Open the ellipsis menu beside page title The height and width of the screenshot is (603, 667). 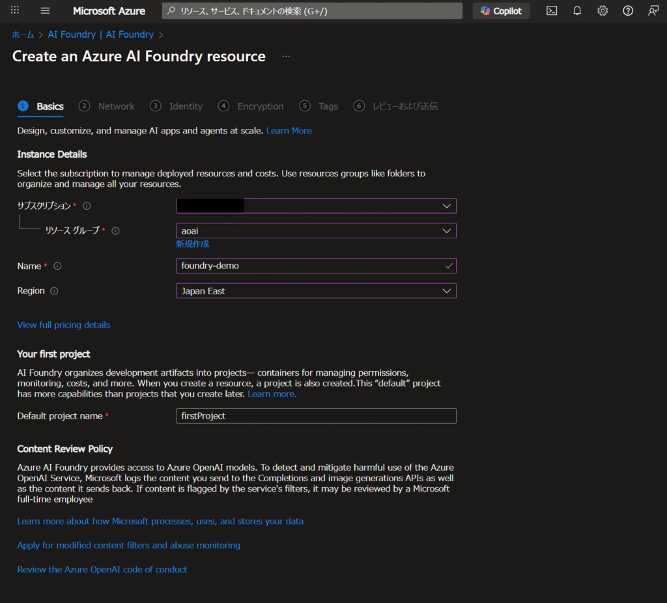pyautogui.click(x=287, y=56)
